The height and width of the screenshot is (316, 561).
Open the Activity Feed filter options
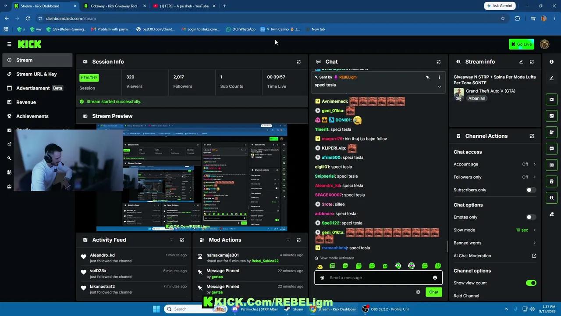171,240
